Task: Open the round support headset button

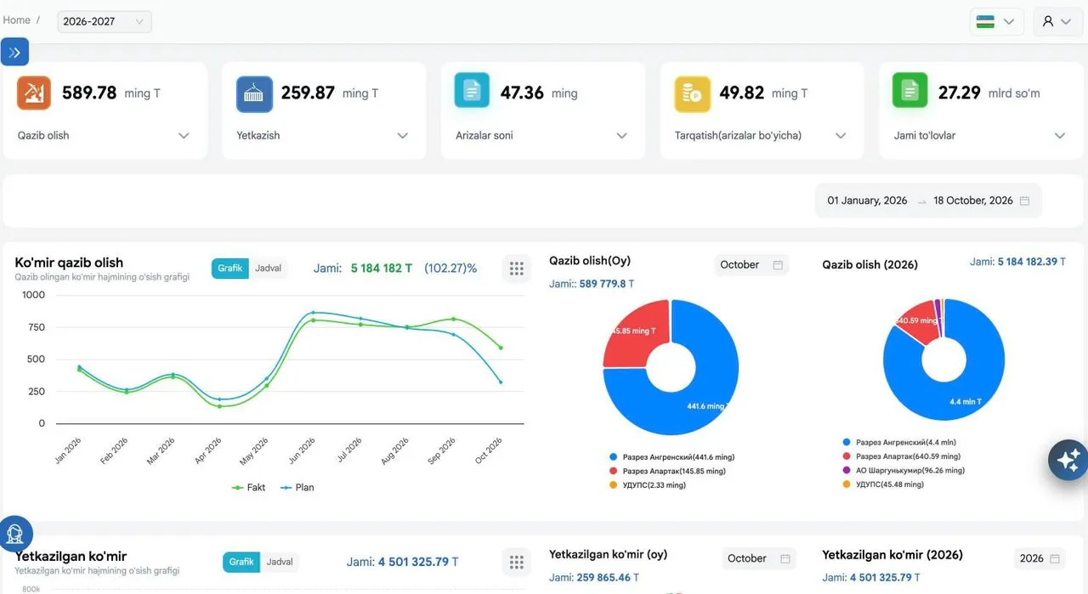Action: [14, 534]
